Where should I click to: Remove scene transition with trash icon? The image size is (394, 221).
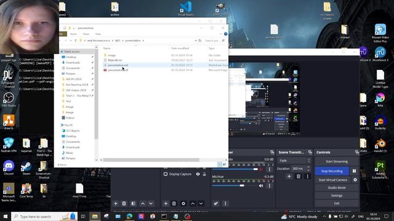(x=298, y=176)
